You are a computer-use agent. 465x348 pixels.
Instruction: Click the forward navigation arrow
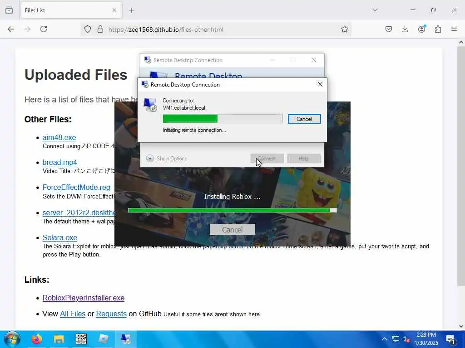(x=27, y=29)
